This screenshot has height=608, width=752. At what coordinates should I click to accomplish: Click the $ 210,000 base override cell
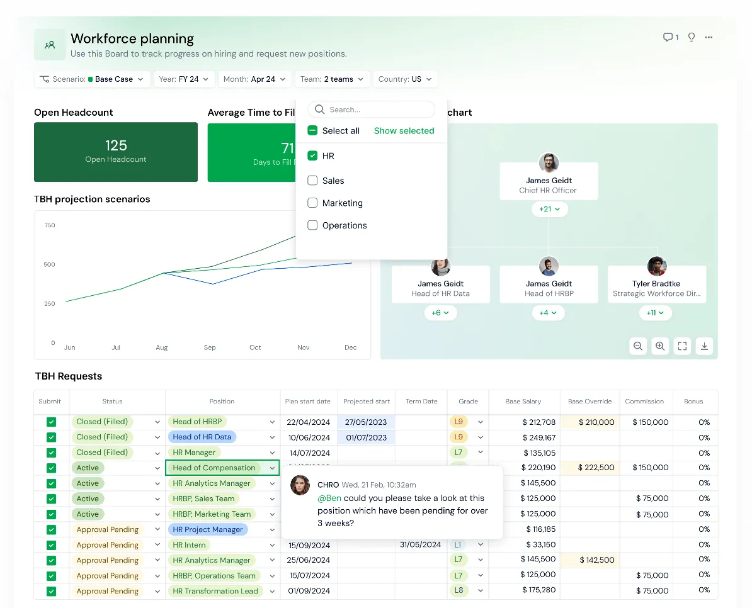tap(590, 422)
